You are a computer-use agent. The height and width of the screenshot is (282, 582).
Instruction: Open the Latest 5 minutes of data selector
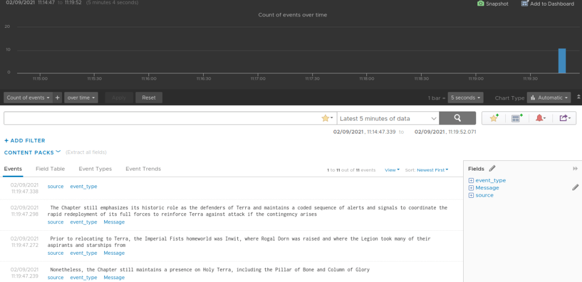(388, 118)
